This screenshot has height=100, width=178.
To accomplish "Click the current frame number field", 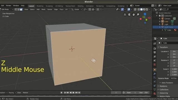I will 116,92.
